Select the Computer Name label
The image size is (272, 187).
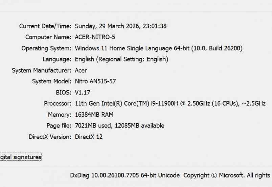[x=48, y=37]
